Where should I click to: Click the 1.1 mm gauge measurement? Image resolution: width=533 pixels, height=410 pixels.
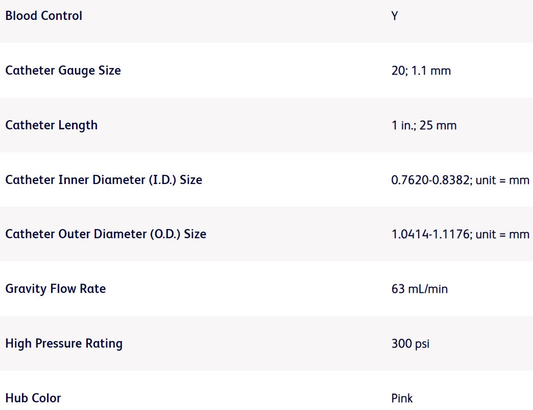(x=431, y=71)
